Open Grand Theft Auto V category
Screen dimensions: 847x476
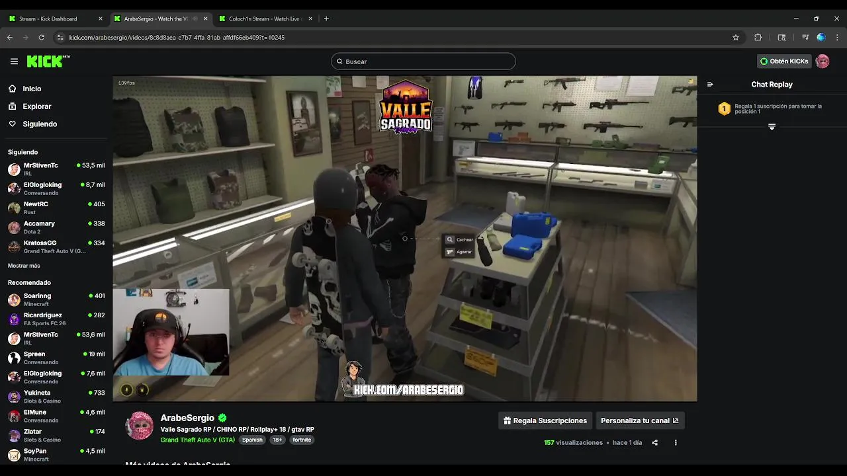[197, 440]
